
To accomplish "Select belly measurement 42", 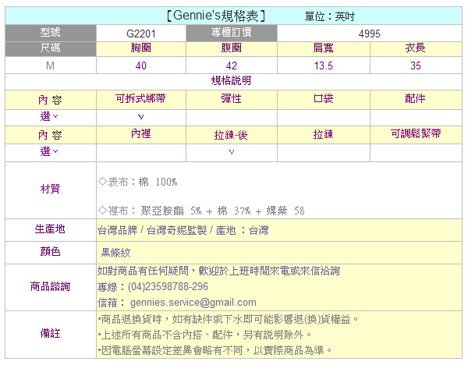I will [232, 66].
